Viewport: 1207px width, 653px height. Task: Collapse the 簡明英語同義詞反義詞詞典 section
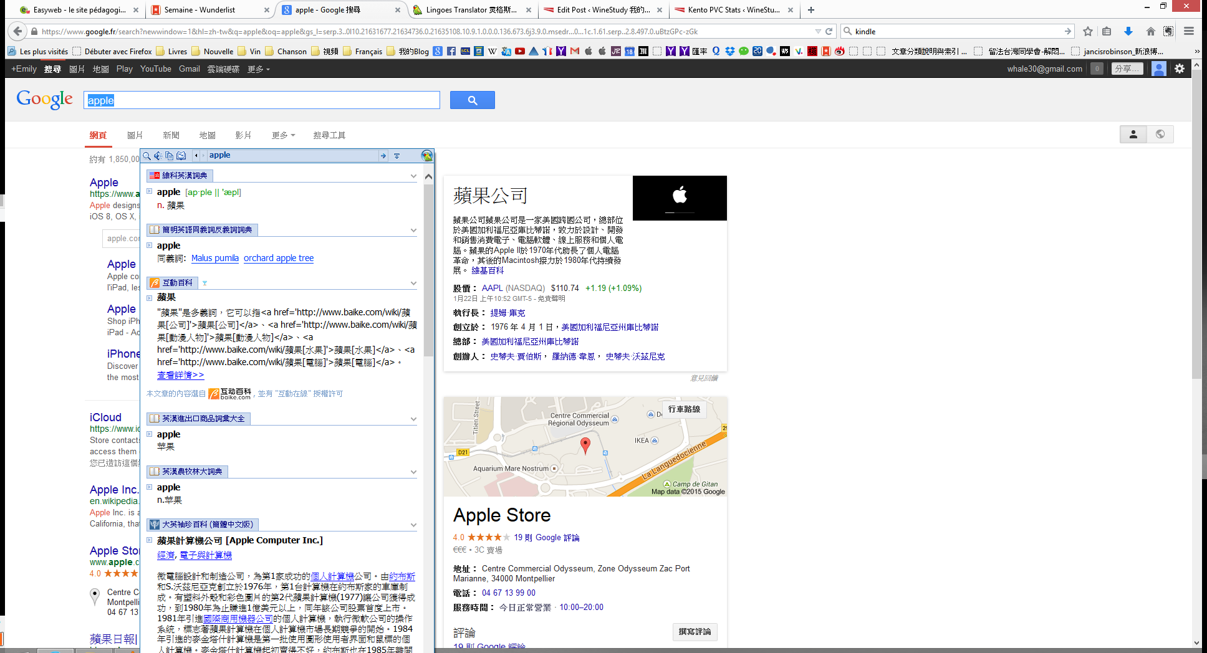pos(413,231)
